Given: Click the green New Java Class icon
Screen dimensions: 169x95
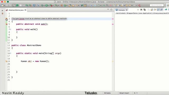Looking at the screenshot, I should point(65,5).
